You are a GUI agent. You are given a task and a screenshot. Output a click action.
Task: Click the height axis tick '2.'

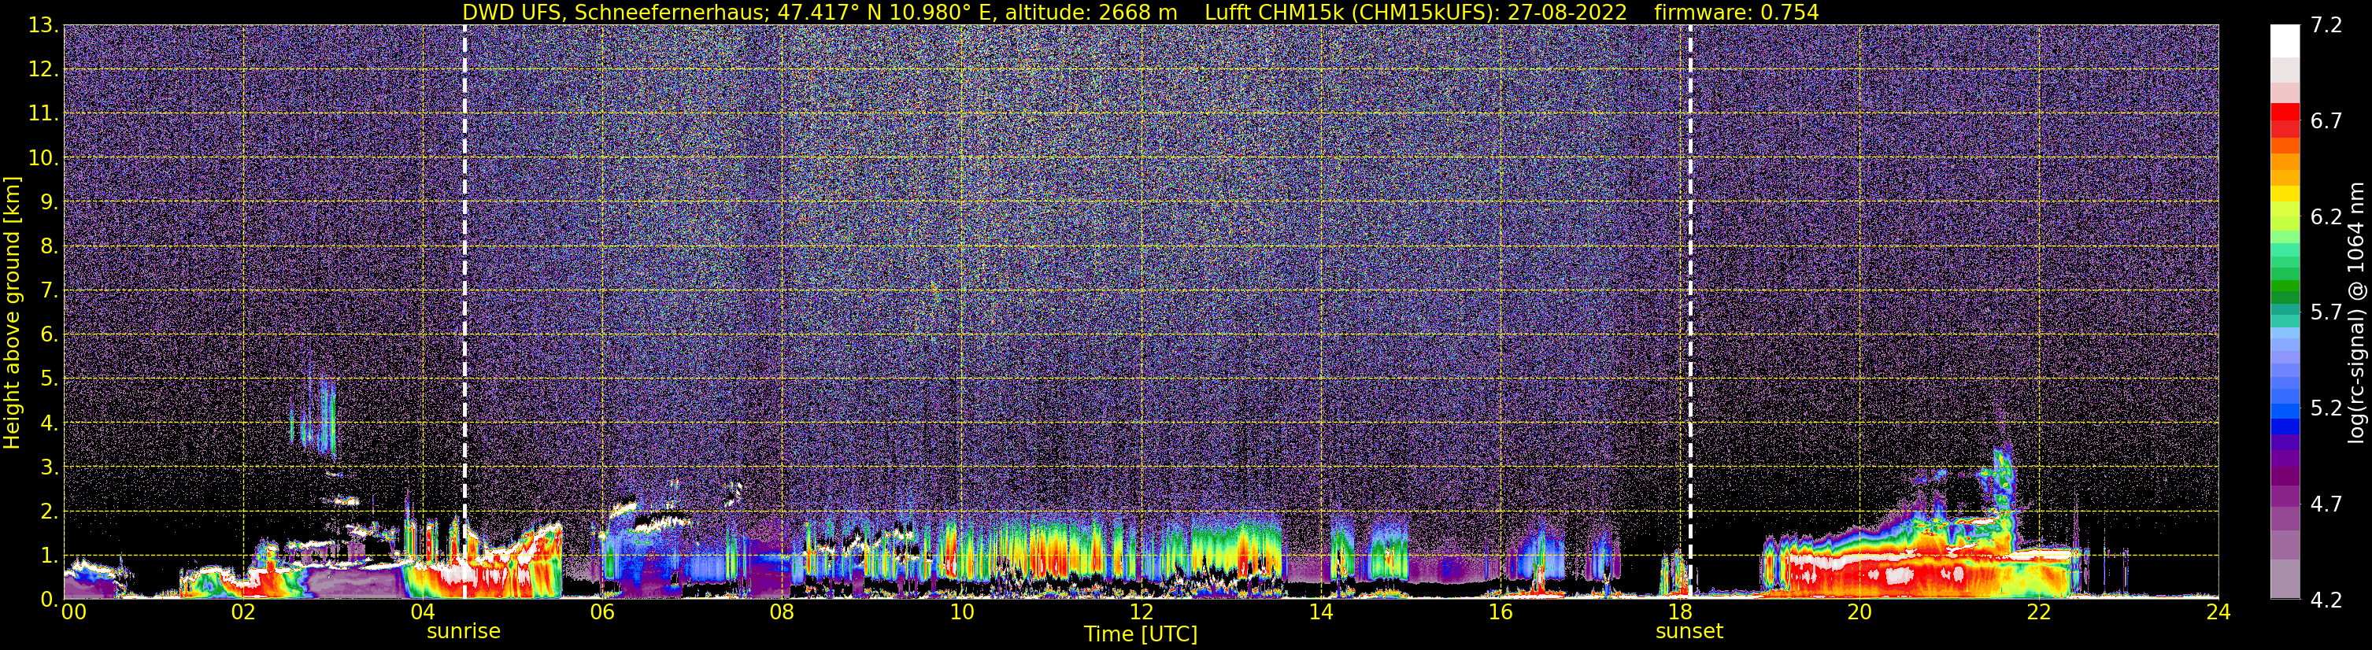(x=49, y=512)
